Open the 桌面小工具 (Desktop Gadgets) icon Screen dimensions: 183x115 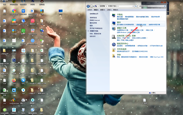pos(114,29)
